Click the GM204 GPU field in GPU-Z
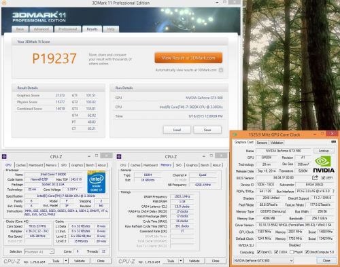The width and height of the screenshot is (340, 267). click(x=267, y=158)
